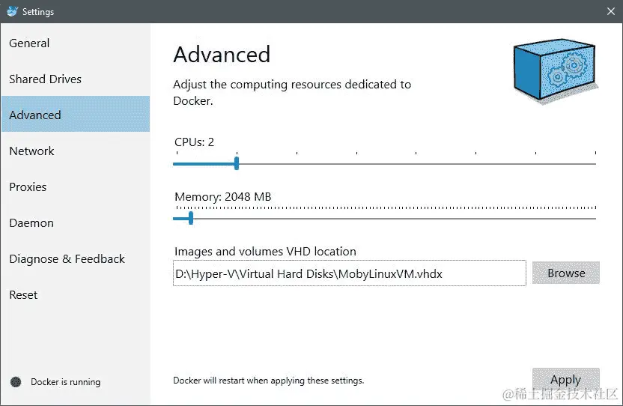Close the Settings window
Viewport: 623px width, 406px height.
pos(610,11)
